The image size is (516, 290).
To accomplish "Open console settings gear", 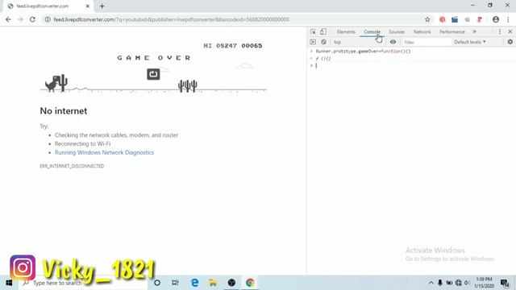I will (510, 42).
